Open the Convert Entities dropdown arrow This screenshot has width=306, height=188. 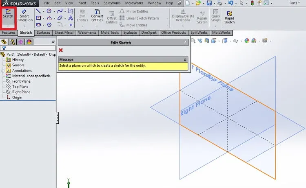point(97,26)
